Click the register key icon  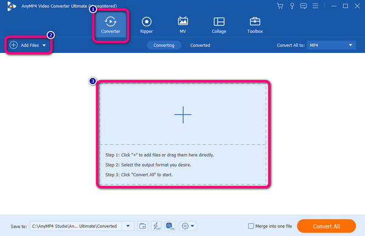292,6
